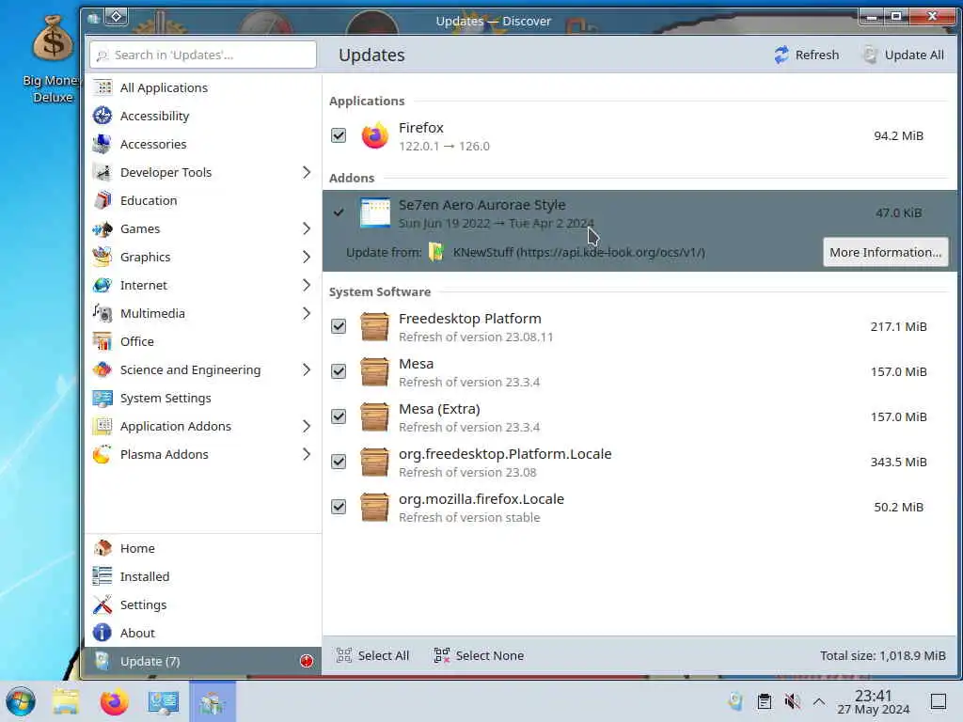This screenshot has height=722, width=963.
Task: Launch Firefox from the taskbar
Action: [114, 701]
